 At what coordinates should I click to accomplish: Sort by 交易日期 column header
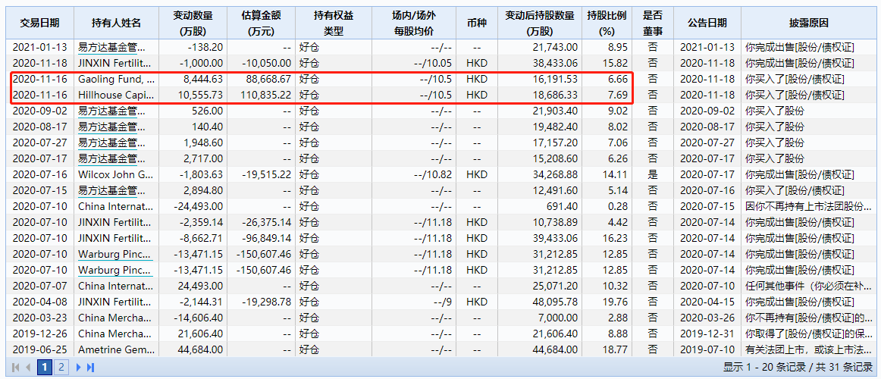tap(40, 23)
